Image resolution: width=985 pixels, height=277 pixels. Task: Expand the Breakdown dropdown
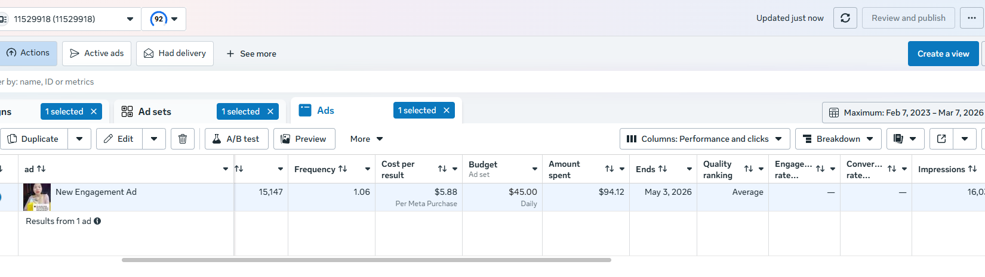tap(838, 139)
